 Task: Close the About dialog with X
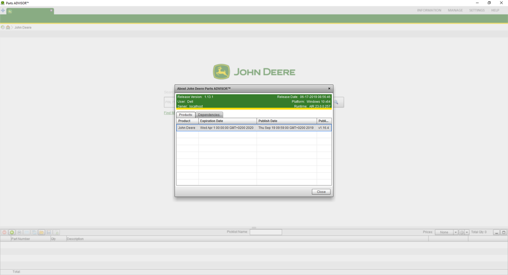(329, 88)
